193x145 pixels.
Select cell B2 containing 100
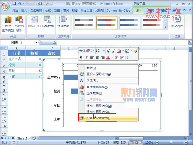click(34, 59)
